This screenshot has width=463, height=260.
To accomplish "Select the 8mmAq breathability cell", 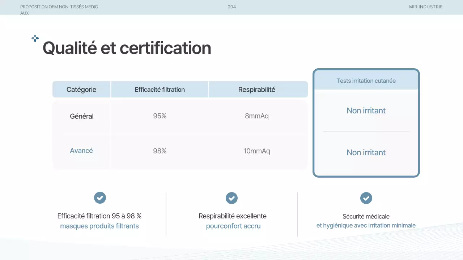I will click(x=256, y=116).
